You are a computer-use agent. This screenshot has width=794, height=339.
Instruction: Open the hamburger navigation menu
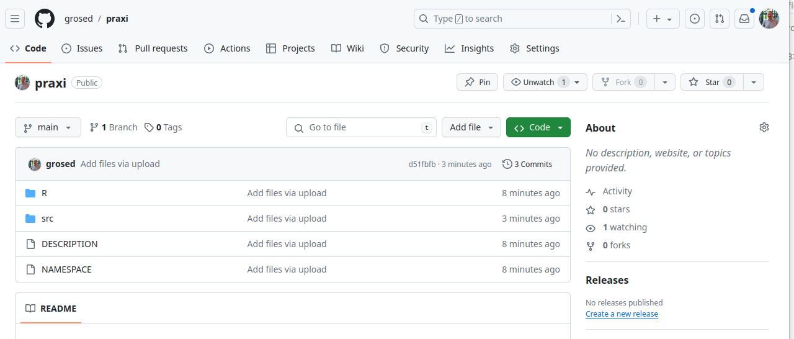click(15, 19)
